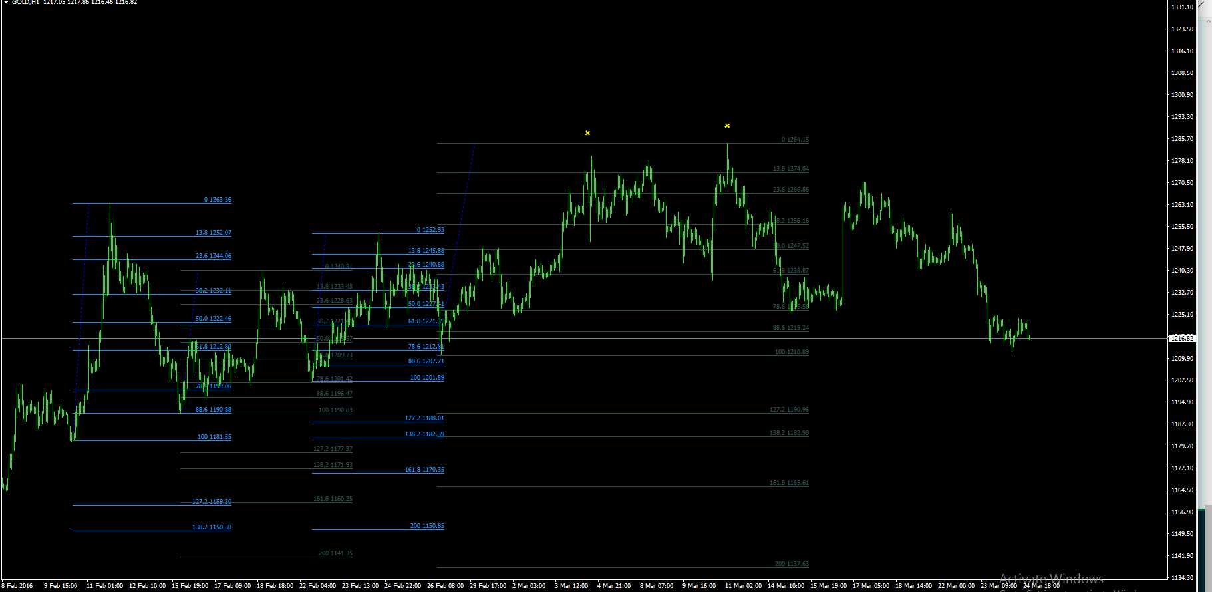Select the Fibonacci level label "161.8 1170.35"

click(x=425, y=470)
